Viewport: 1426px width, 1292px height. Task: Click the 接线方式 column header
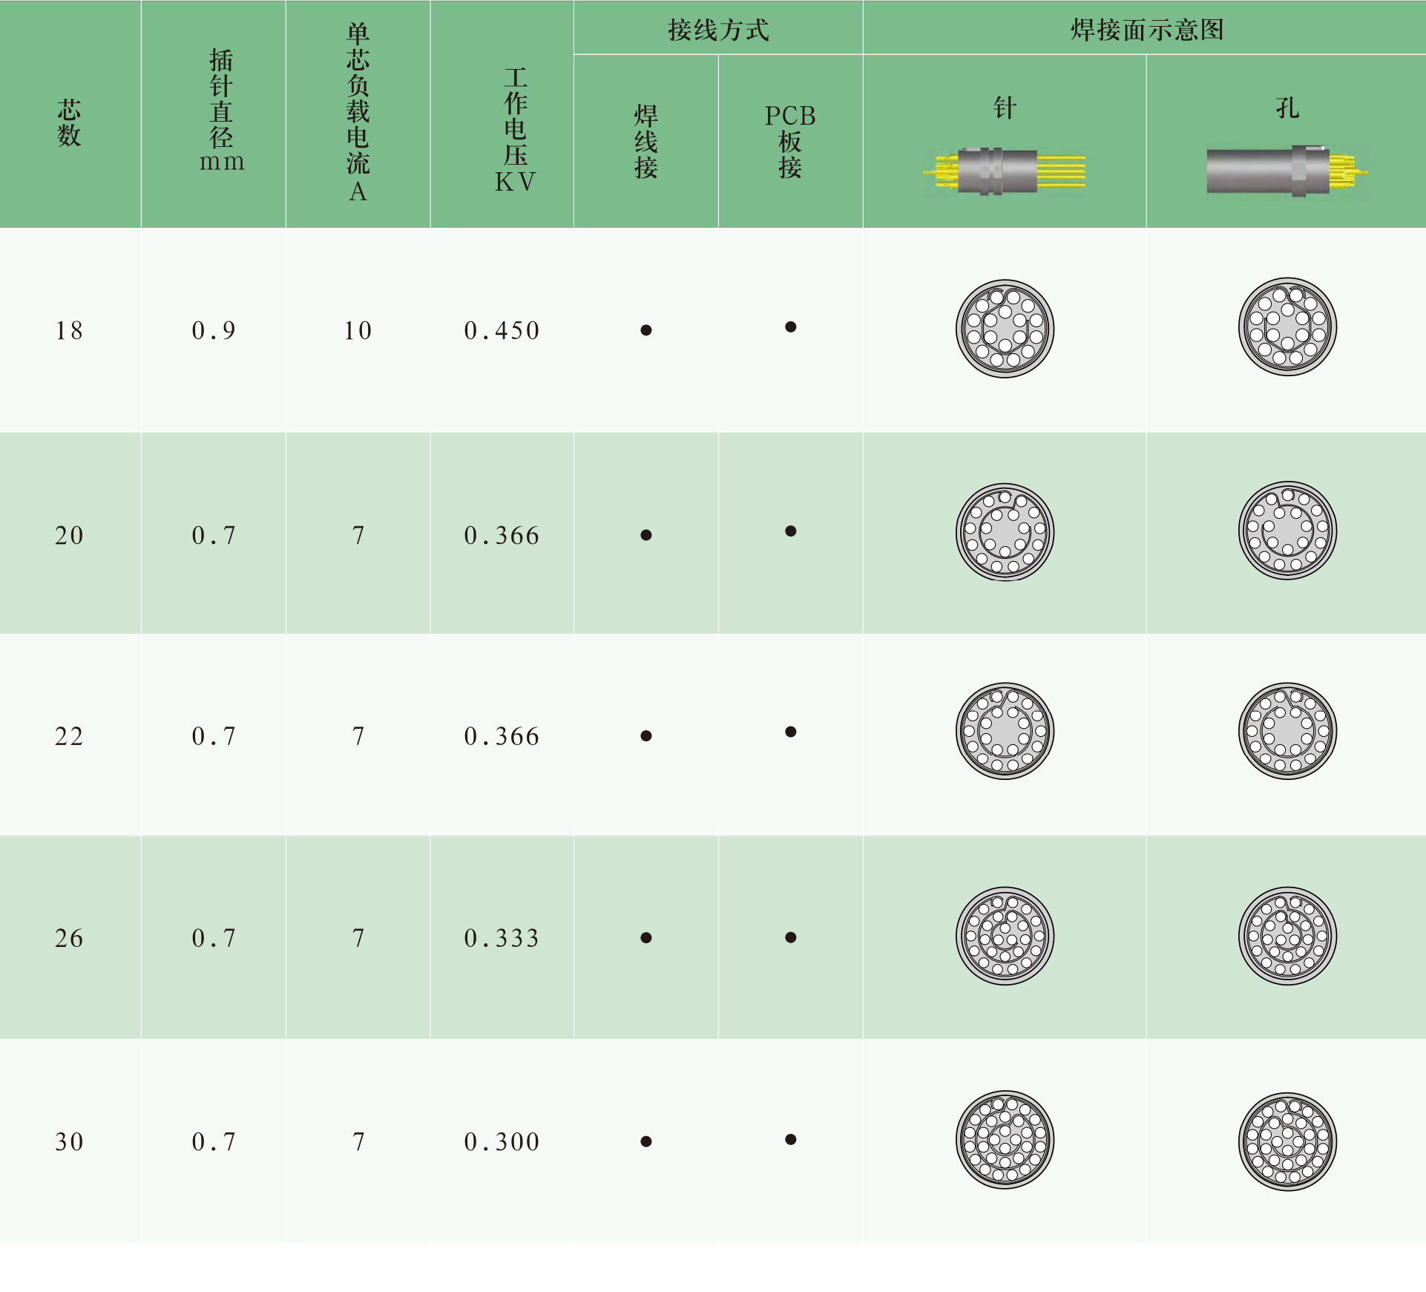point(718,30)
